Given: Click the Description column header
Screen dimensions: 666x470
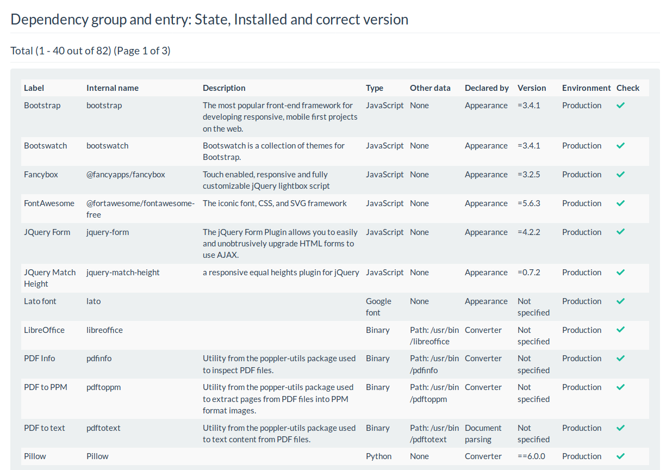Looking at the screenshot, I should (x=224, y=88).
